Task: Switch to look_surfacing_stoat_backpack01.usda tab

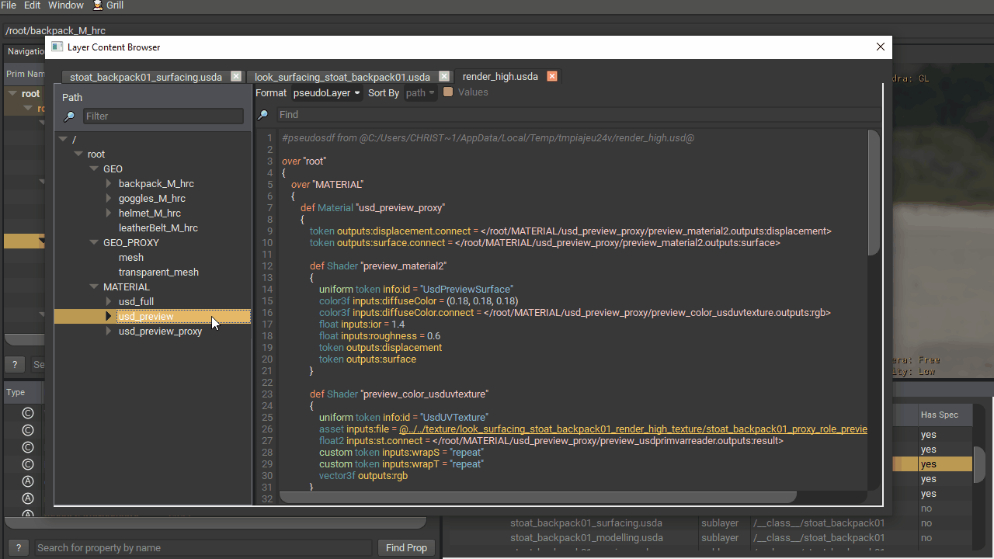Action: 342,77
